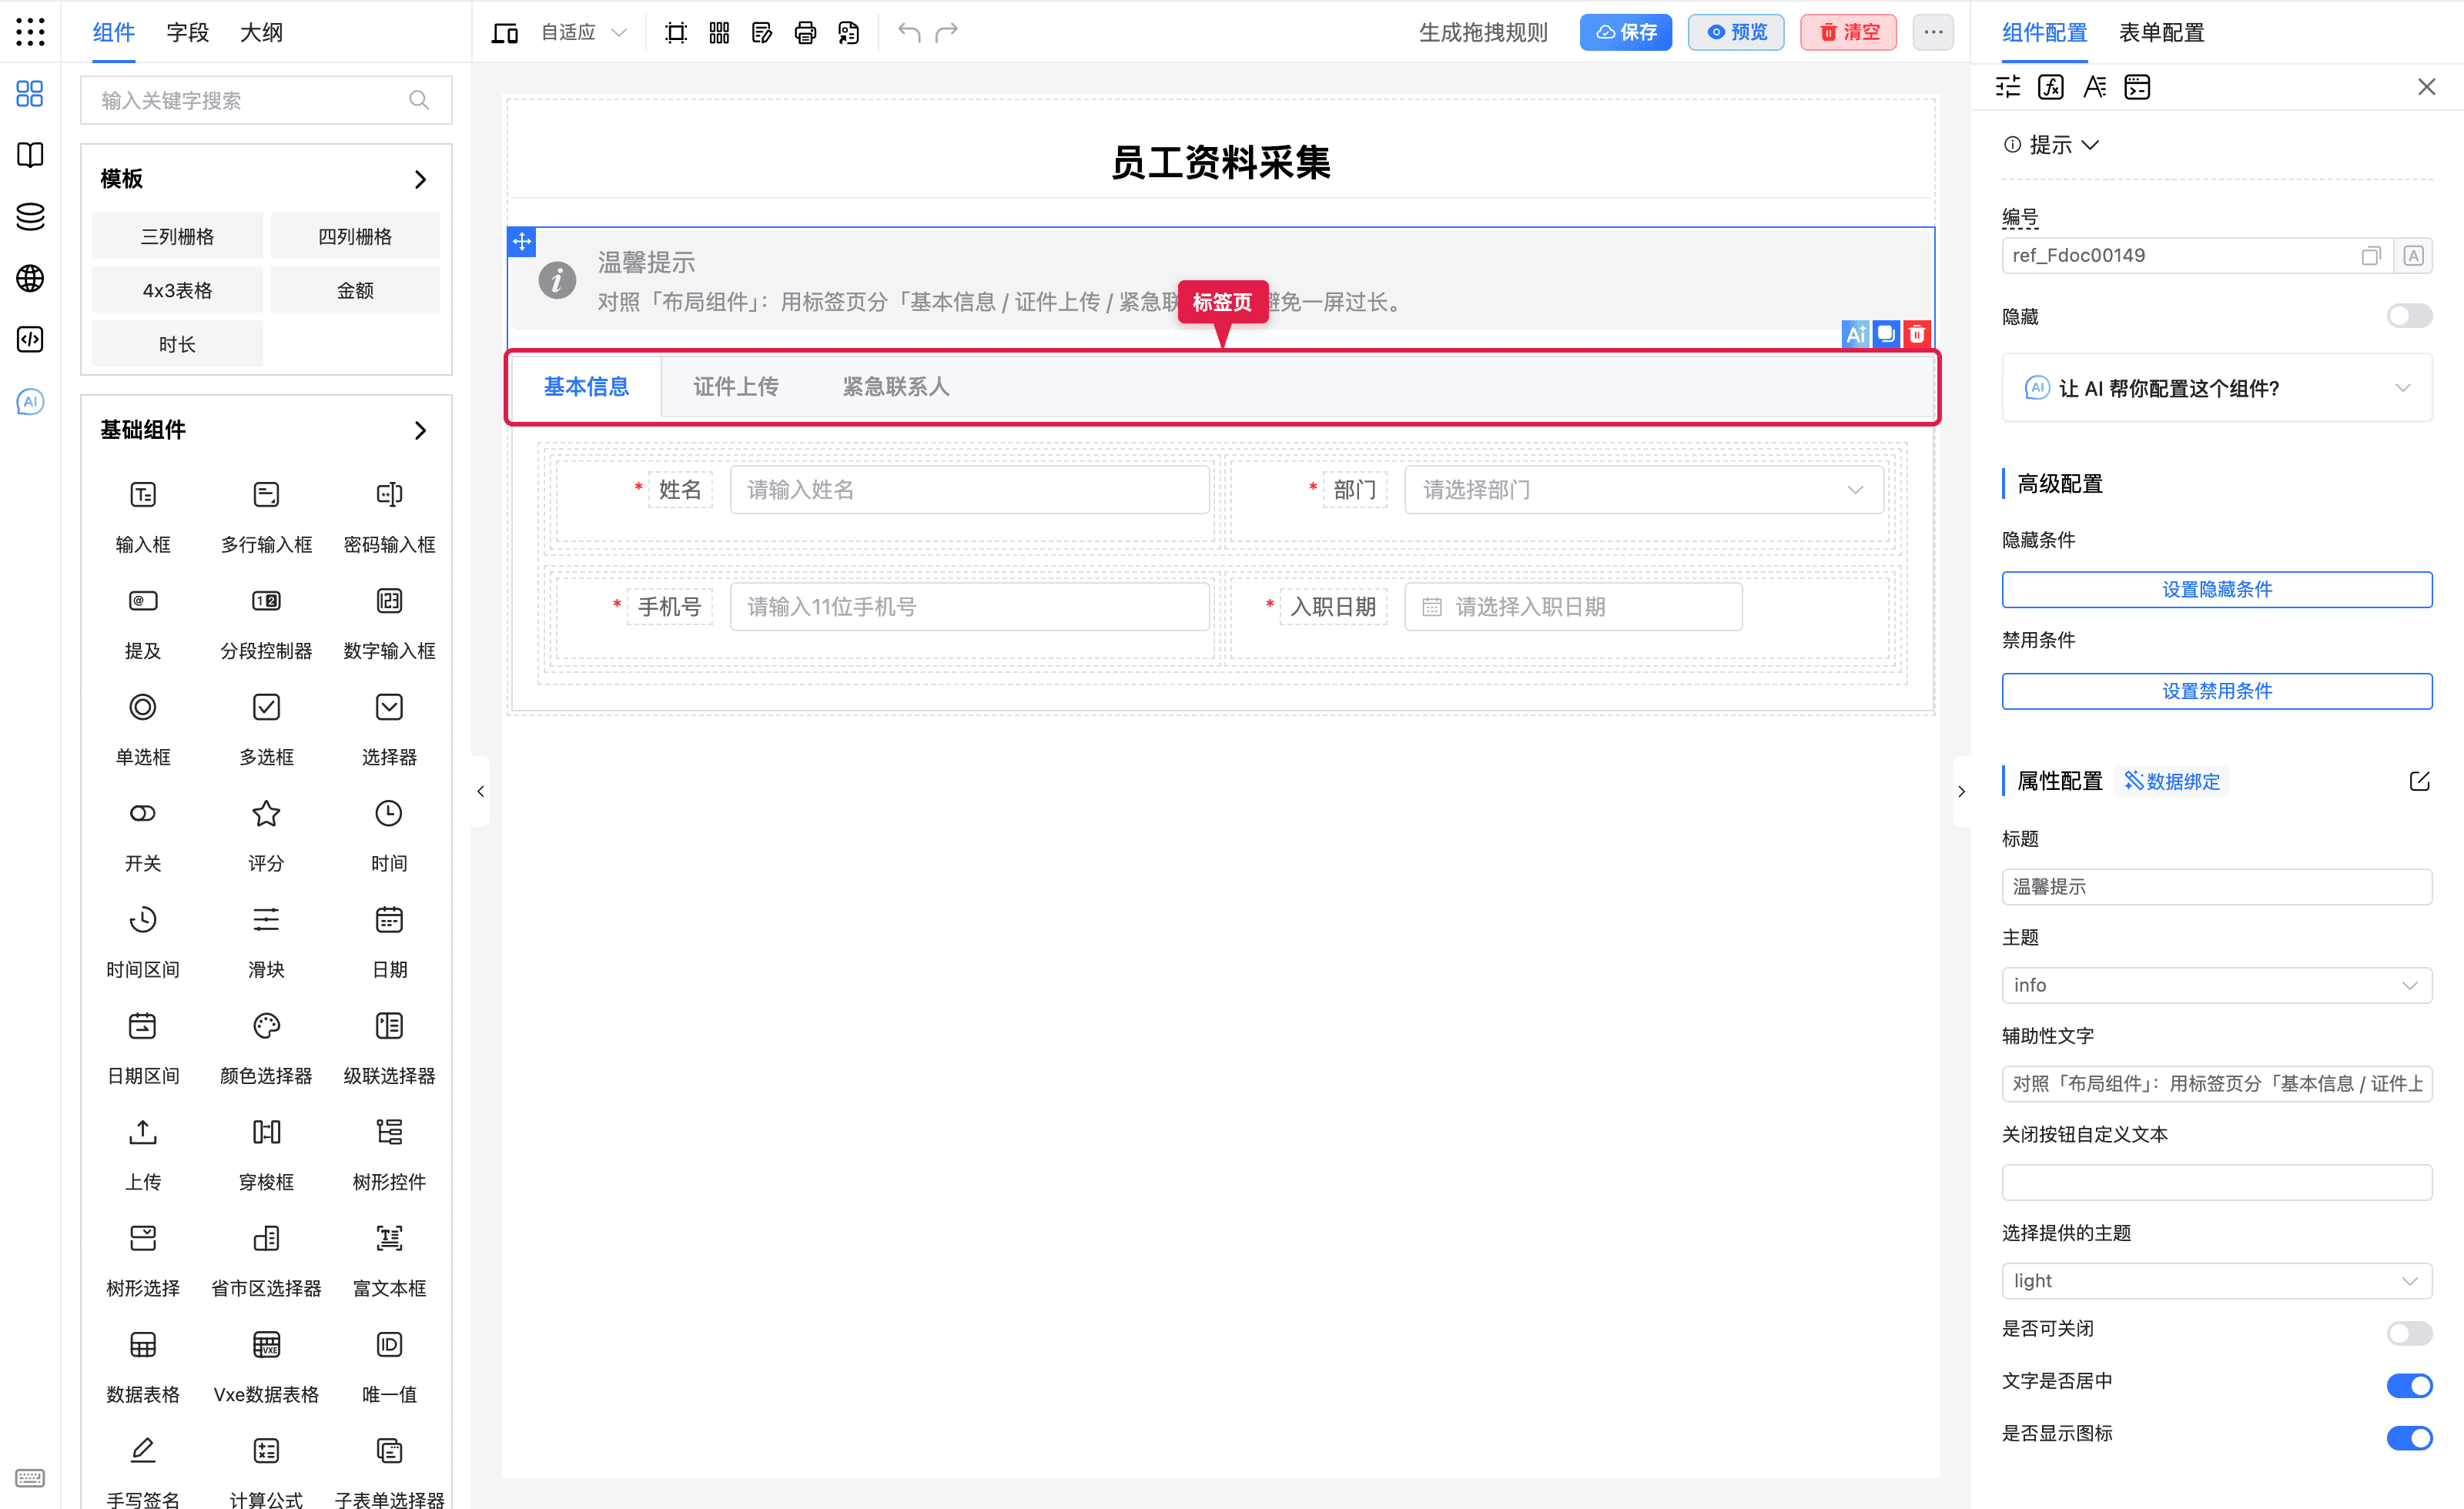The height and width of the screenshot is (1509, 2464).
Task: Open the globe sidebar icon
Action: pyautogui.click(x=30, y=278)
